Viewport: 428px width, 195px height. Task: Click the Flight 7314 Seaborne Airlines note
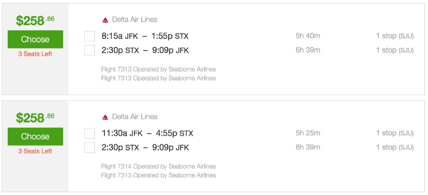tap(158, 166)
